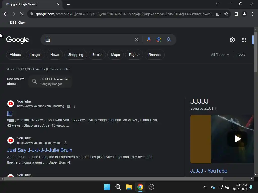
Task: Click the address bar URL
Action: pyautogui.click(x=124, y=14)
